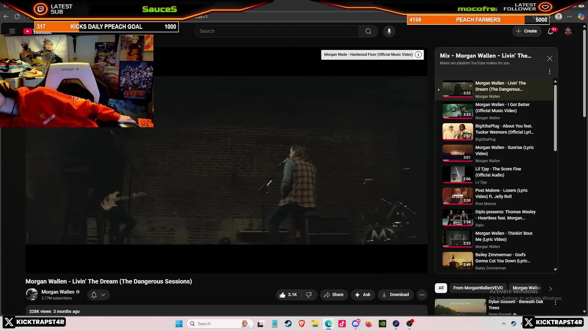Play Morgan Wallen Sunrise lyric video
Screen dimensions: 588x331
495,154
